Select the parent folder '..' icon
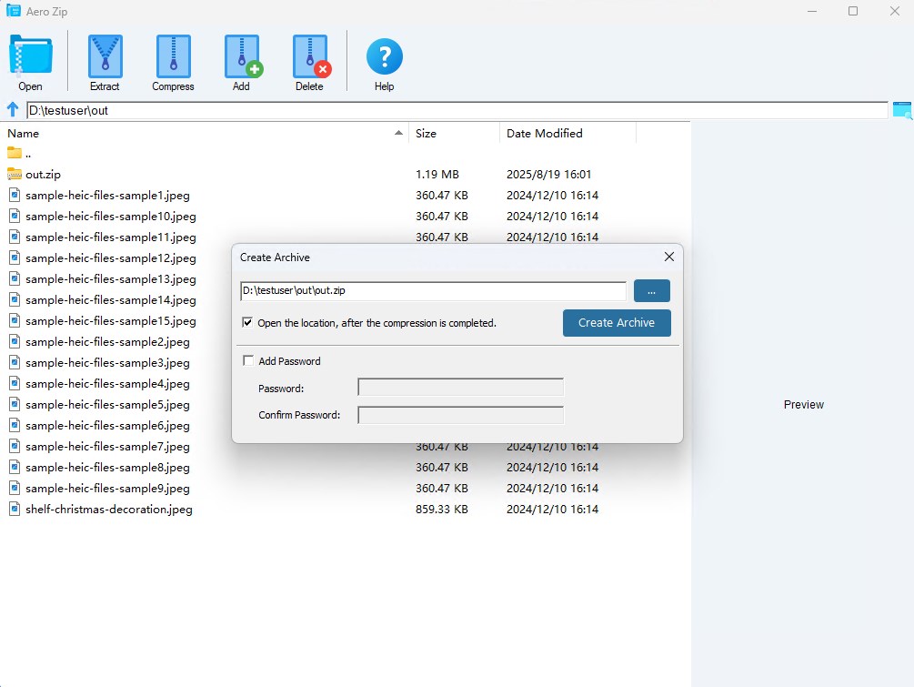914x687 pixels. pos(15,154)
